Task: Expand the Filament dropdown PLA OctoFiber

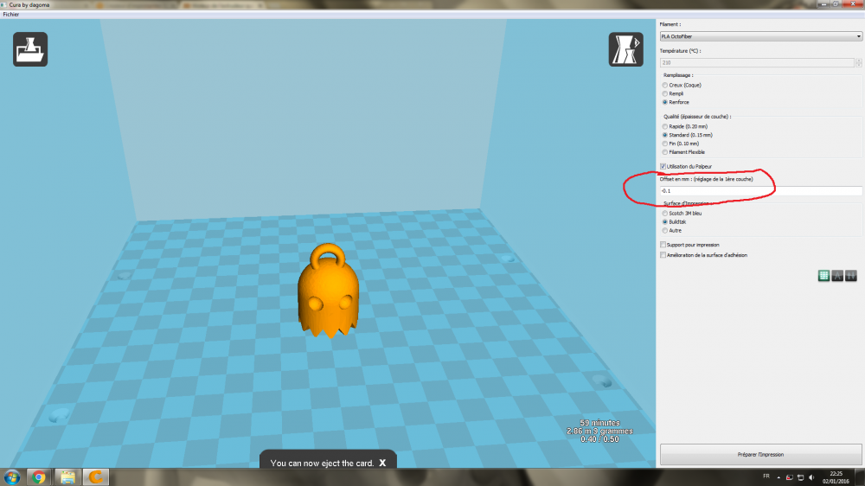Action: click(x=760, y=36)
